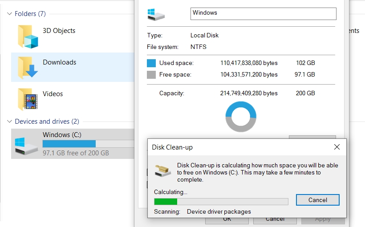Viewport: 365px width, 227px height.
Task: Click the 'Used space:' label
Action: 176,63
